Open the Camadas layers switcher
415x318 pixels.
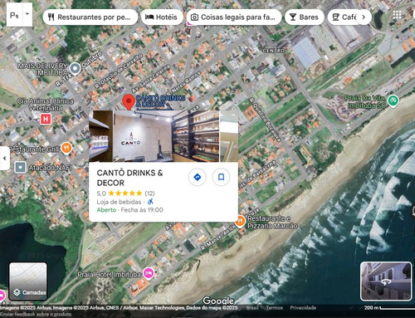point(28,281)
